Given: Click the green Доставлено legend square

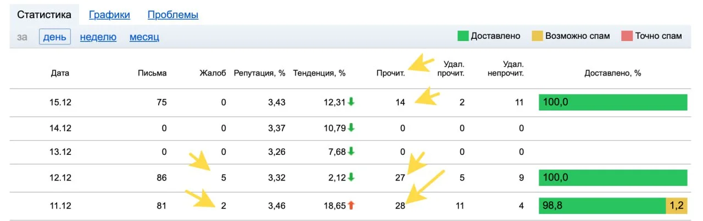Looking at the screenshot, I should coord(463,36).
